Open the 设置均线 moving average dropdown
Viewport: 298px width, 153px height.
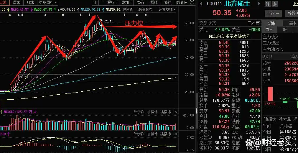pos(167,9)
